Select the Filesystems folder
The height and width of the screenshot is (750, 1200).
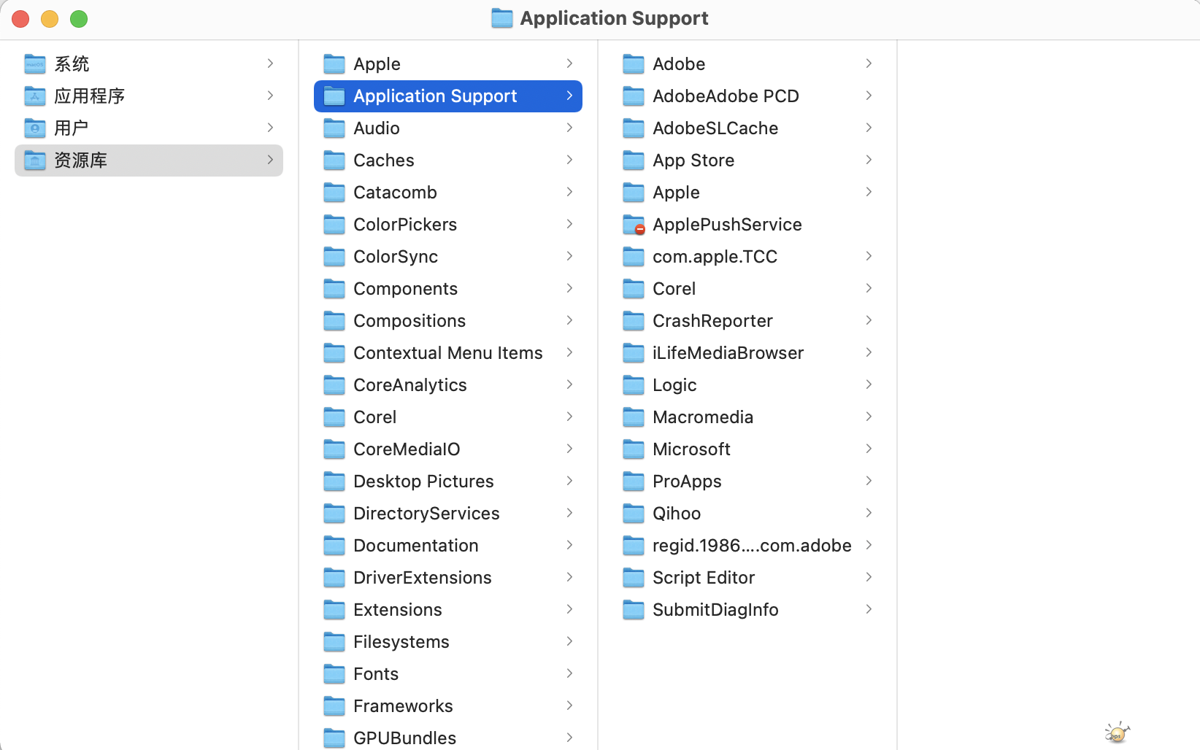point(448,642)
